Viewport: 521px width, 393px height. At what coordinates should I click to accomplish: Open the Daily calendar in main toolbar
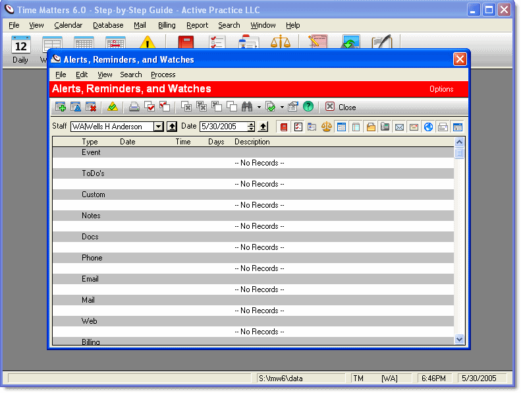(x=20, y=50)
